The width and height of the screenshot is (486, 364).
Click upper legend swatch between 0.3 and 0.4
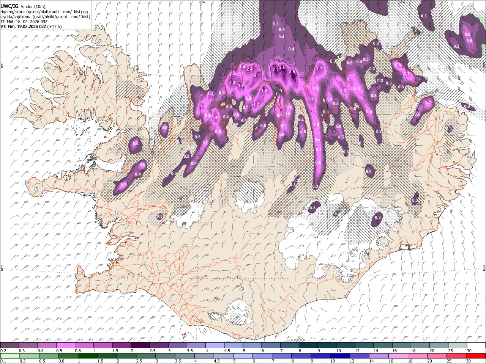pos(28,345)
